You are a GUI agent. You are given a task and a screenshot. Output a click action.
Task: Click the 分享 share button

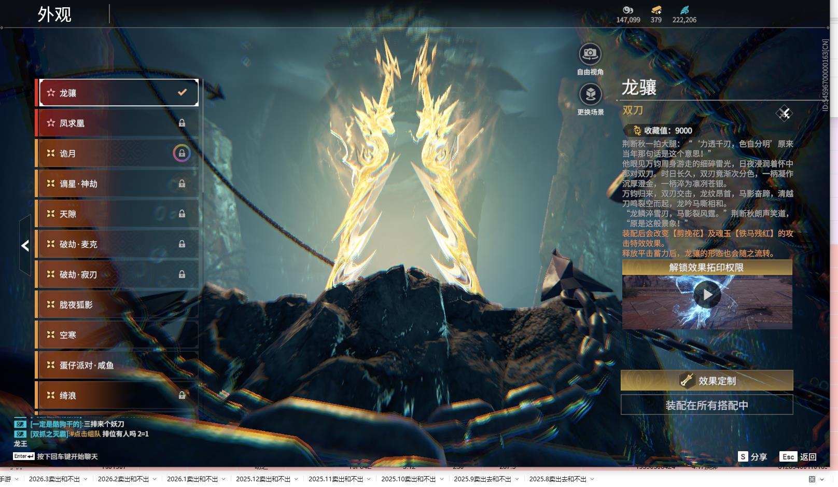pyautogui.click(x=753, y=456)
